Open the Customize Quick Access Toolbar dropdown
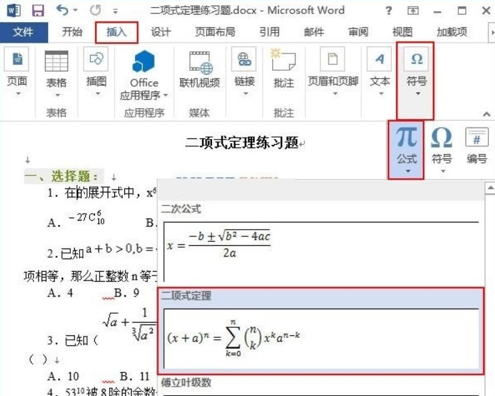Image resolution: width=495 pixels, height=396 pixels. click(x=116, y=11)
